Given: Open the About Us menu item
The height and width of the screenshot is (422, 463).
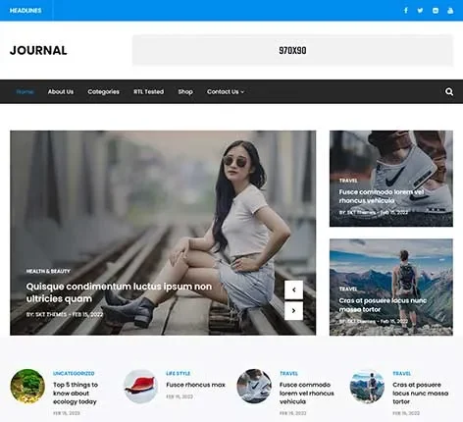Looking at the screenshot, I should point(61,92).
